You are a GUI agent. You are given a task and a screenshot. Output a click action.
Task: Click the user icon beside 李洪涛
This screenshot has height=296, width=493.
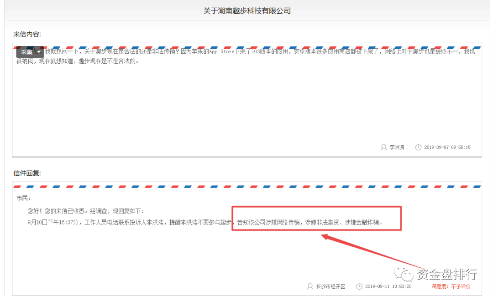tap(383, 147)
